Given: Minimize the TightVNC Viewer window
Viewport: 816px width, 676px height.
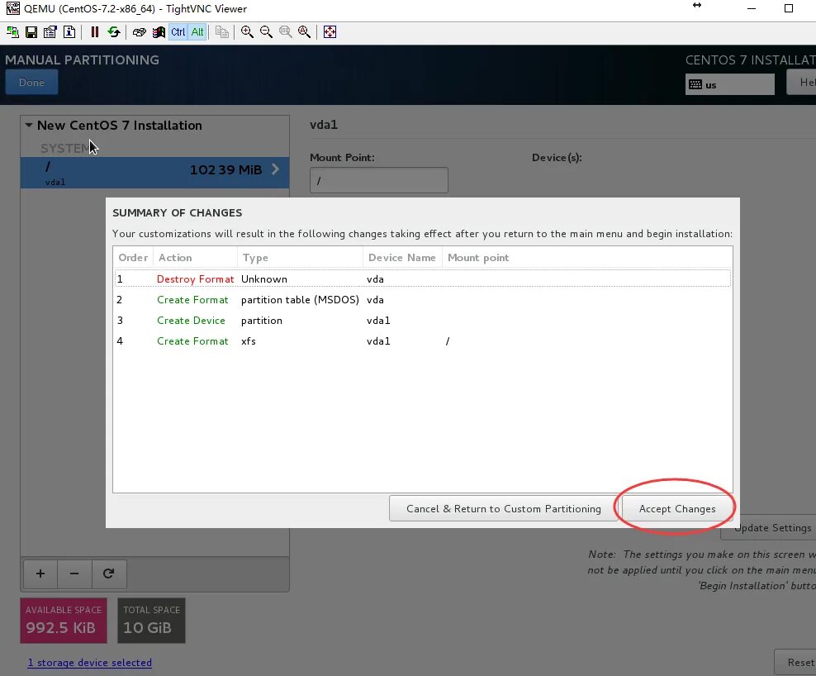Looking at the screenshot, I should tap(752, 8).
